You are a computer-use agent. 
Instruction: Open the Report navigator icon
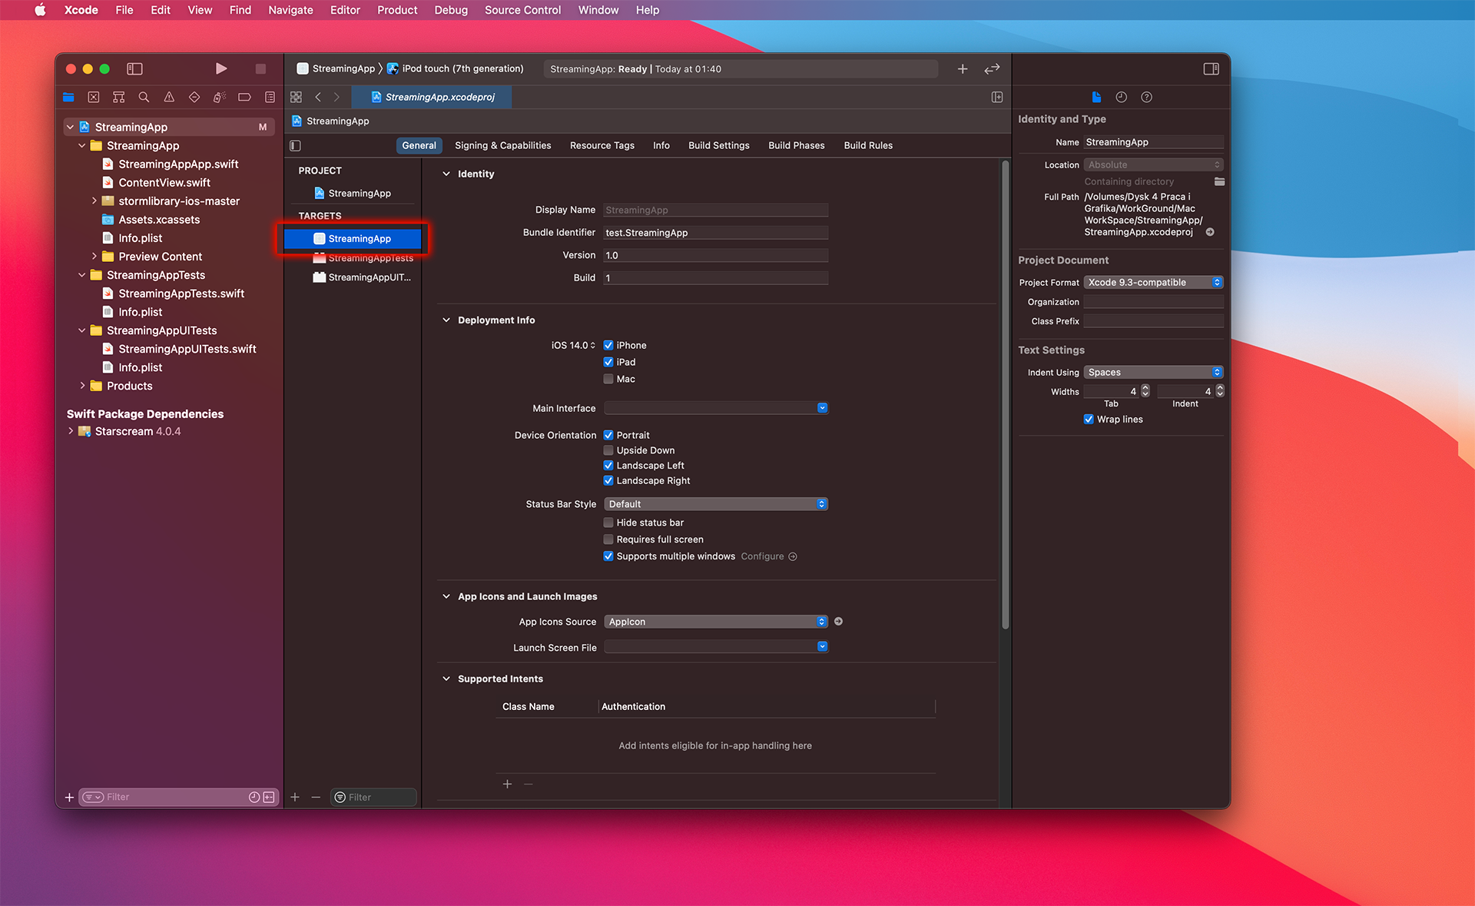pos(270,97)
